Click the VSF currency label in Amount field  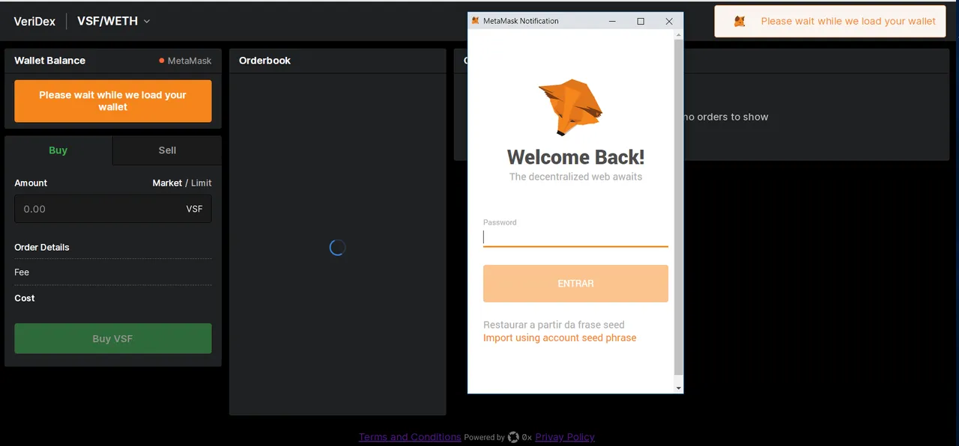tap(195, 209)
